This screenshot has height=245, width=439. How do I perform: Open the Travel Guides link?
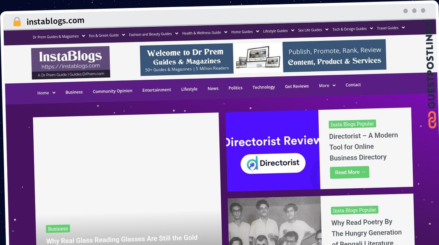[387, 28]
